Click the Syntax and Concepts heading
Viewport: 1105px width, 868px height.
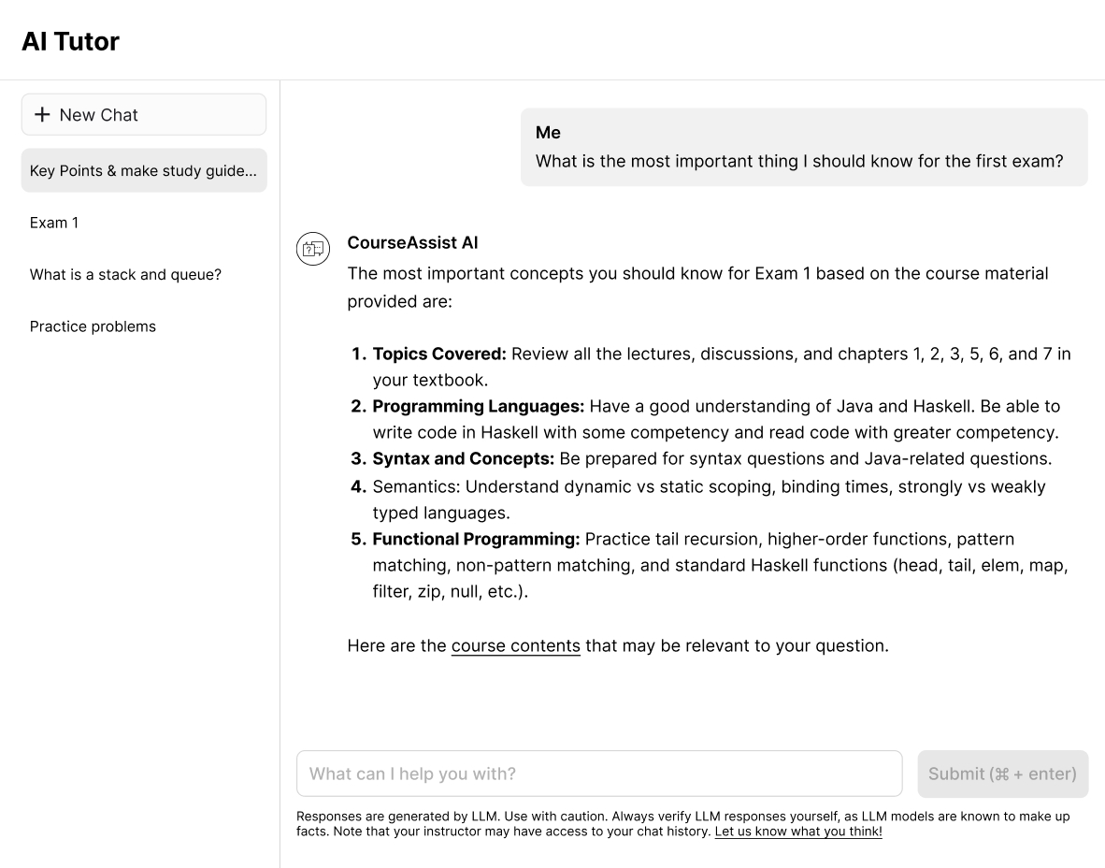coord(463,459)
